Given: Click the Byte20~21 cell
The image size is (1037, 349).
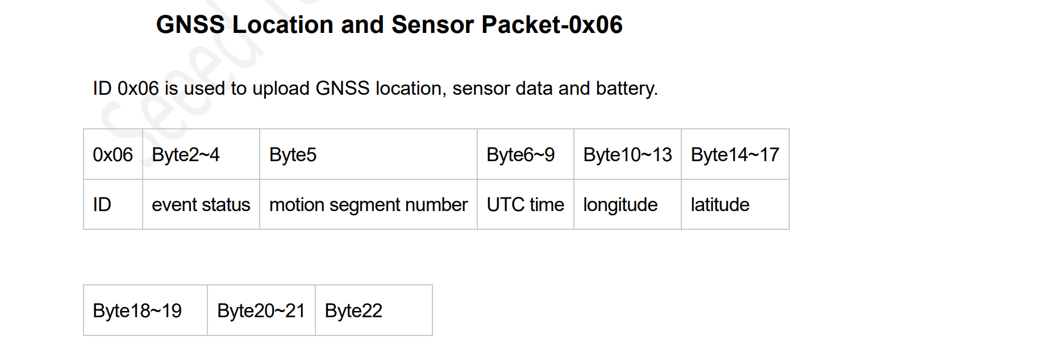Looking at the screenshot, I should point(261,310).
